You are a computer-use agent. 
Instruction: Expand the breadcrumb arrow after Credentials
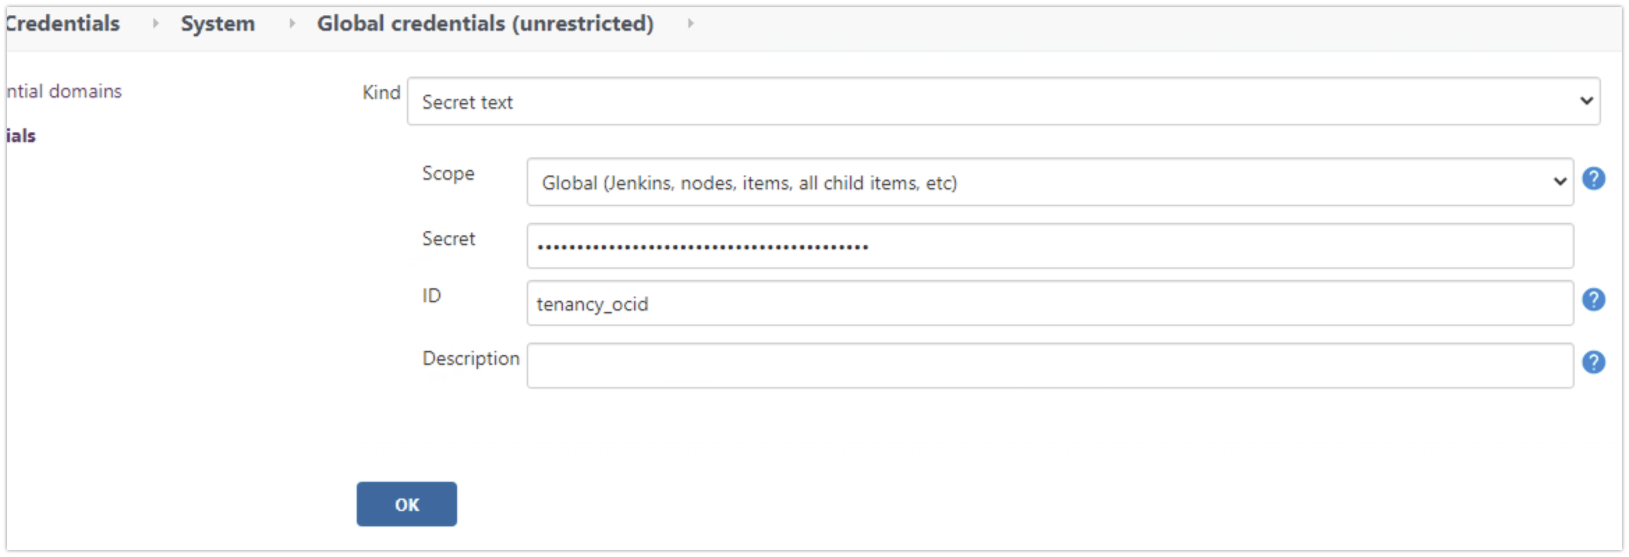[x=155, y=24]
